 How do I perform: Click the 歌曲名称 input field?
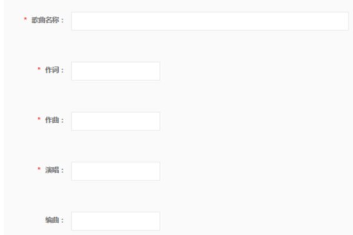coord(209,21)
